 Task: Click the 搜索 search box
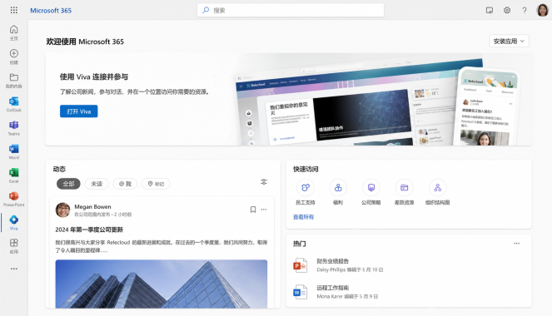pyautogui.click(x=291, y=10)
